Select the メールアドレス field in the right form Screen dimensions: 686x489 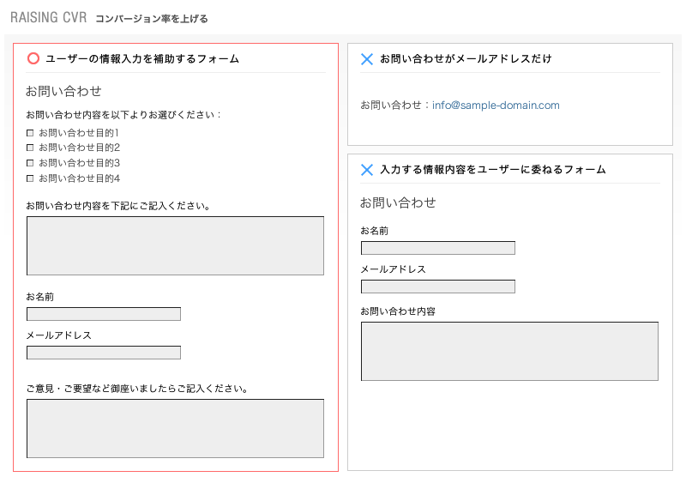pos(438,287)
